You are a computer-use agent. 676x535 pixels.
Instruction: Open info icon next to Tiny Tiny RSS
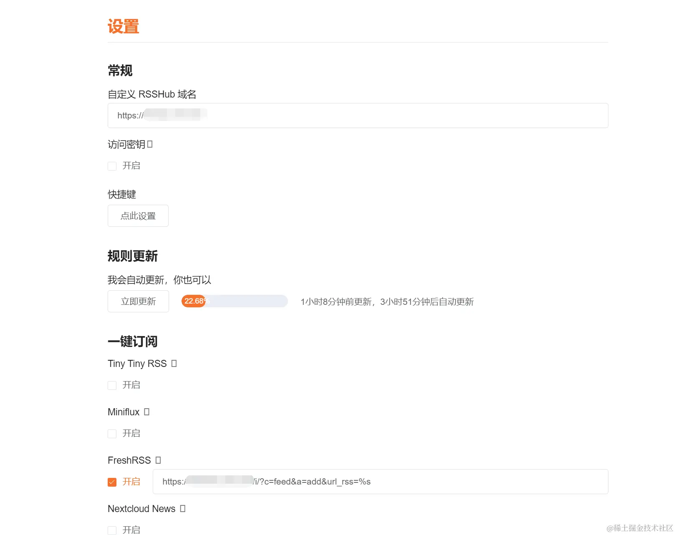pyautogui.click(x=174, y=364)
